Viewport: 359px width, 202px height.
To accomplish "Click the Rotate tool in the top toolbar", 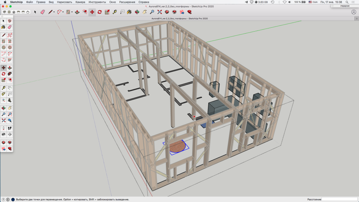I will point(100,12).
